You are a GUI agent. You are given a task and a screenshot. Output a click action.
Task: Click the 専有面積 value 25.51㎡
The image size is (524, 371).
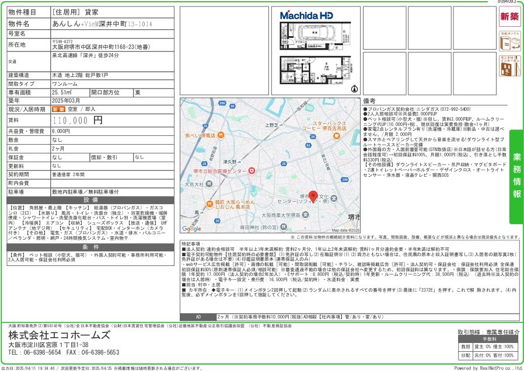click(x=62, y=93)
